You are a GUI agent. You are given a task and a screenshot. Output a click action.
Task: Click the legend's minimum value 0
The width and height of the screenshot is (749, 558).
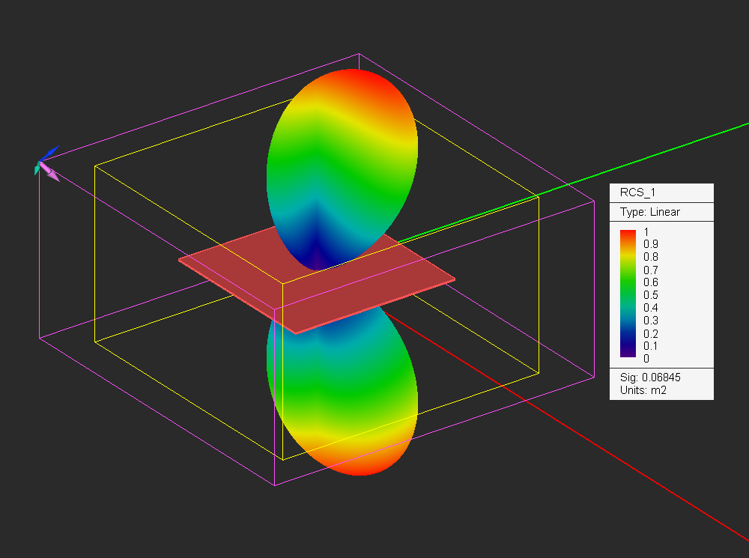[x=646, y=358]
